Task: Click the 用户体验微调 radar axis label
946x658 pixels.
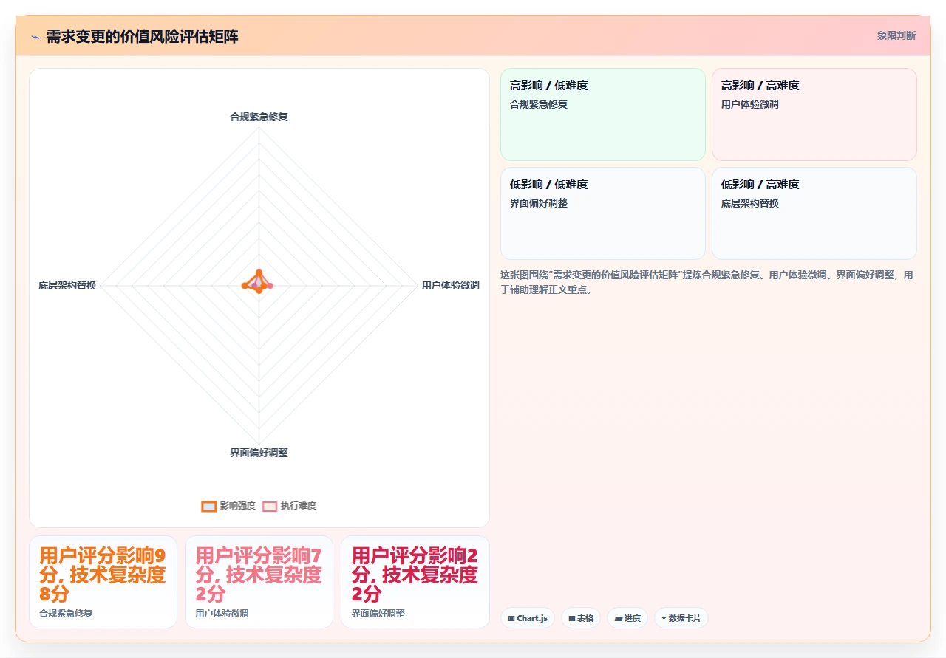Action: pyautogui.click(x=450, y=285)
